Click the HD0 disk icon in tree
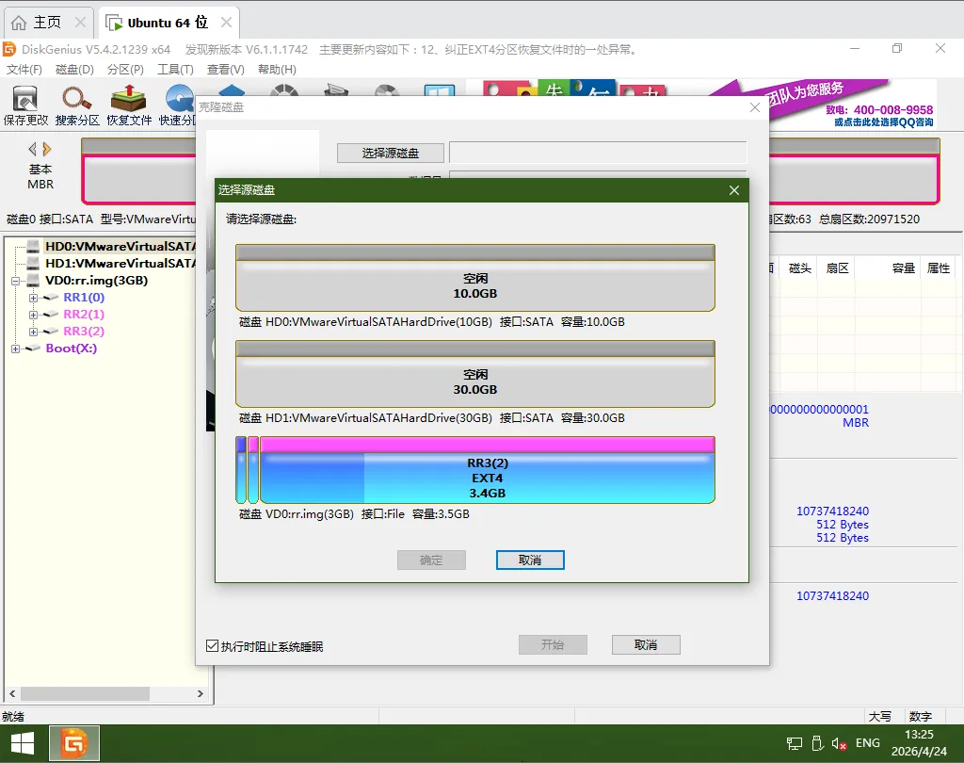Screen dimensions: 964x763 pos(33,246)
